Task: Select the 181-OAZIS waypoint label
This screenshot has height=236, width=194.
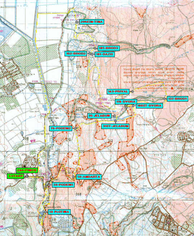Action: (x=105, y=54)
